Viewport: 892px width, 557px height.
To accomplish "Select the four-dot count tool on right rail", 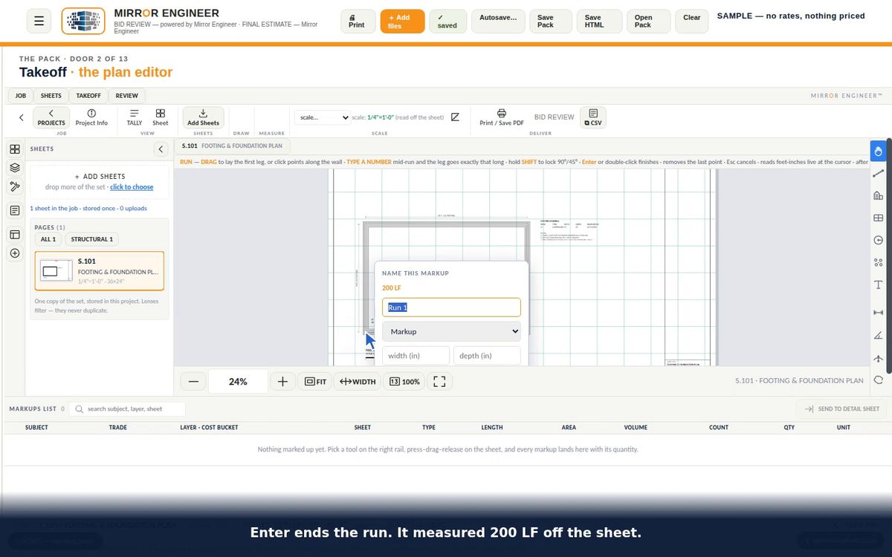I will [x=878, y=262].
